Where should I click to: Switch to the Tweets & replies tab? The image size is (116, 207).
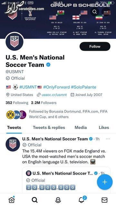coord(49,127)
